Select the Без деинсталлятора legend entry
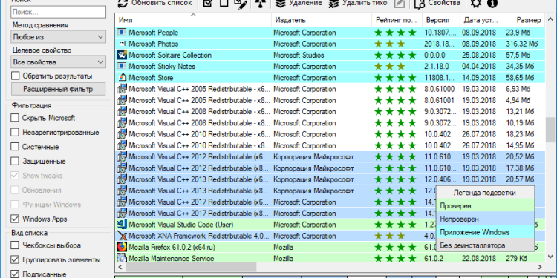 tap(485, 245)
